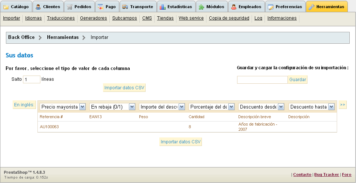Open Generadores submenu item
356x183 pixels.
(94, 18)
